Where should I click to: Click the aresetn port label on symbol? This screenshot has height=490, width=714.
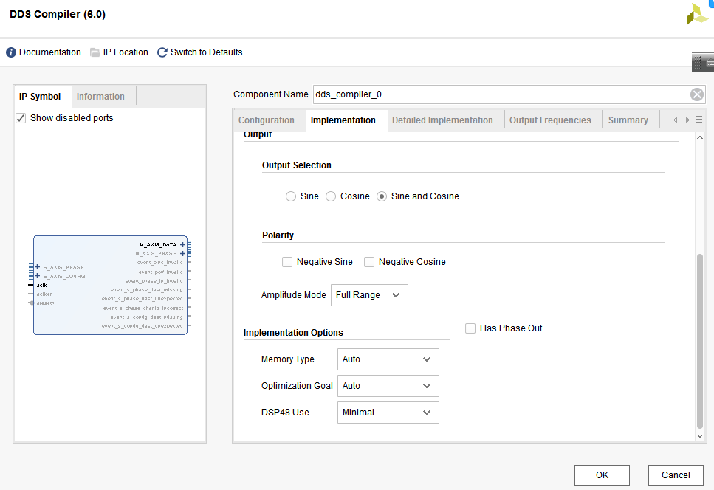(45, 303)
